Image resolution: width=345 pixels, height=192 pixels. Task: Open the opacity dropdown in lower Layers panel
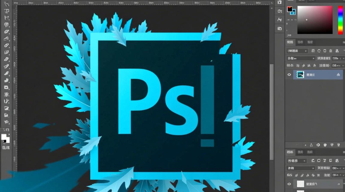point(338,168)
